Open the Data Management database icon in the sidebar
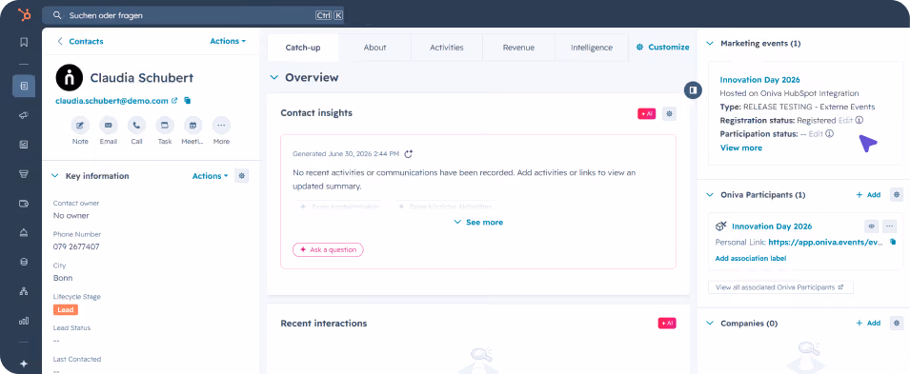 point(24,262)
